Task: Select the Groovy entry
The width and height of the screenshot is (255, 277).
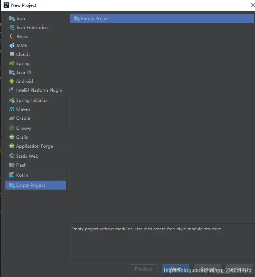Action: point(36,128)
